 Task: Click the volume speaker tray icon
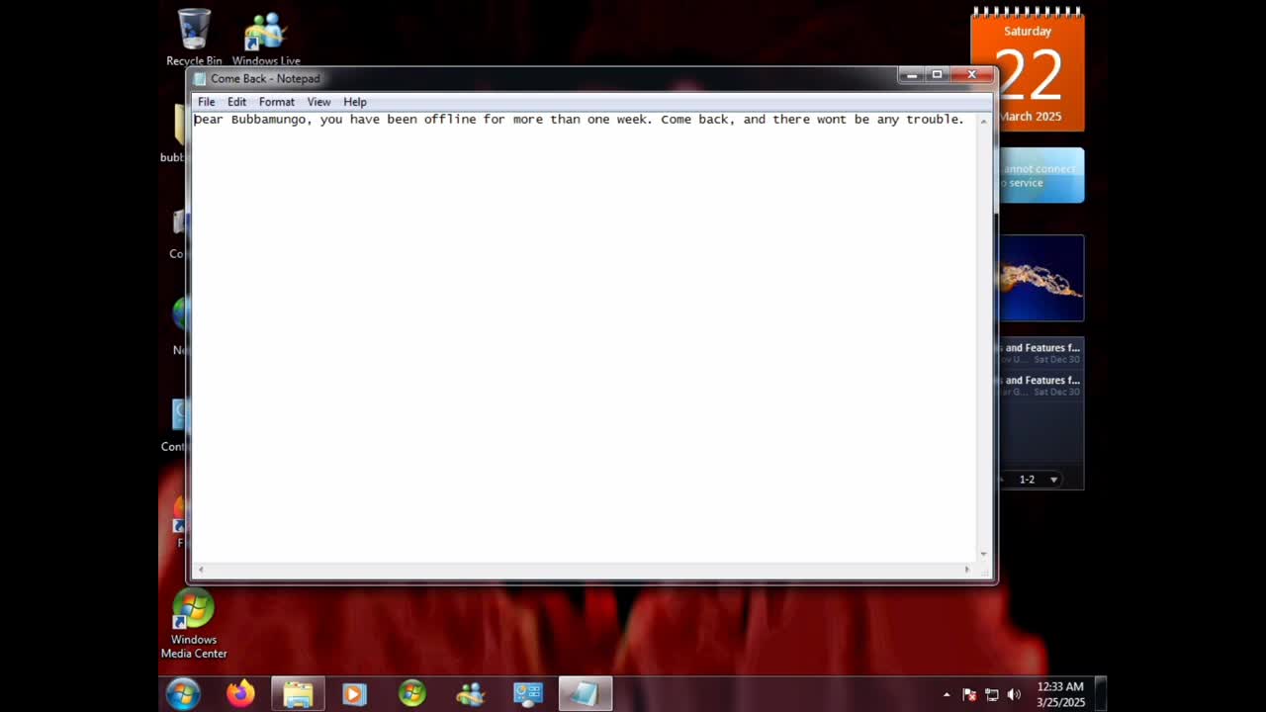pyautogui.click(x=1014, y=694)
